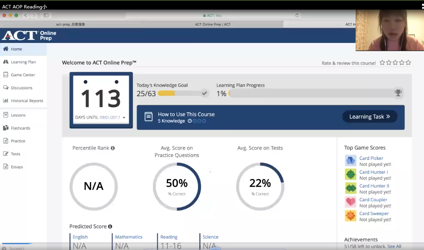The height and width of the screenshot is (250, 424).
Task: Click the Mathematics predicted score label
Action: (129, 237)
